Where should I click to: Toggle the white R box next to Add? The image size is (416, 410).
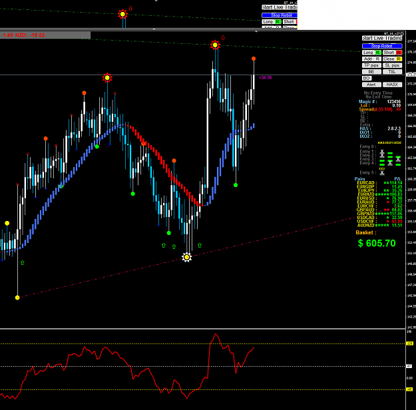pos(378,59)
